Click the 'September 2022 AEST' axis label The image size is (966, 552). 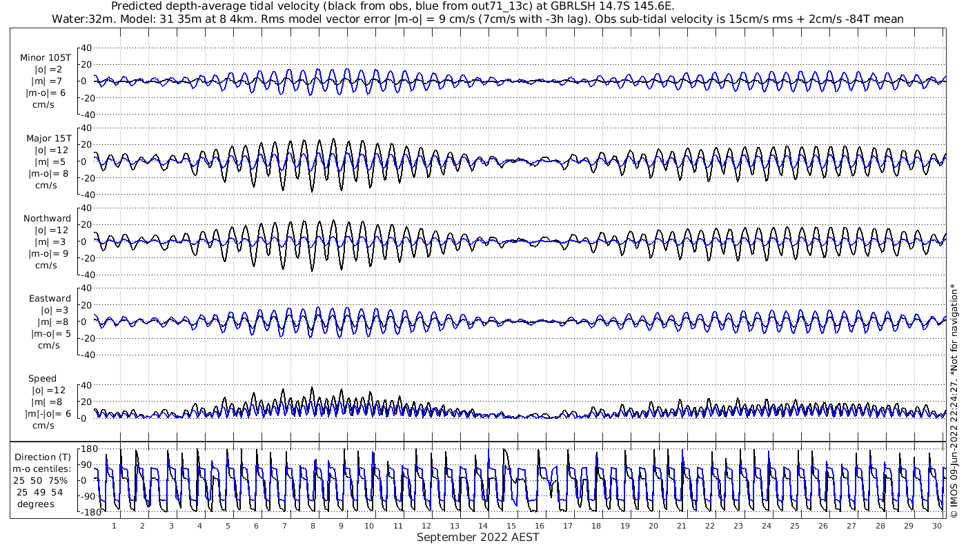(x=477, y=538)
